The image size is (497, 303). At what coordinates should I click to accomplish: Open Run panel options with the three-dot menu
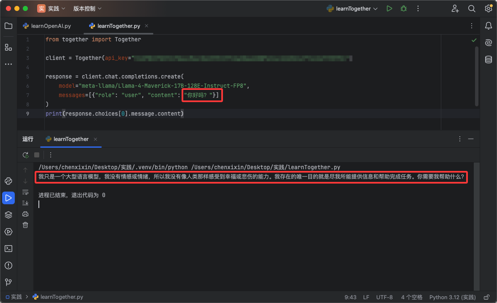pyautogui.click(x=459, y=139)
